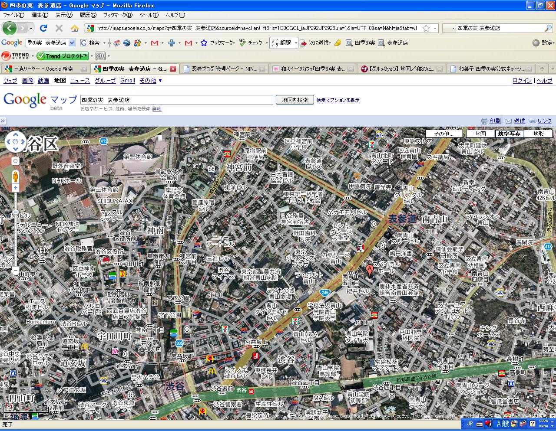Screen dimensions: 556x431
Task: Open the first Gmail envelope toolbar icon
Action: (x=155, y=43)
